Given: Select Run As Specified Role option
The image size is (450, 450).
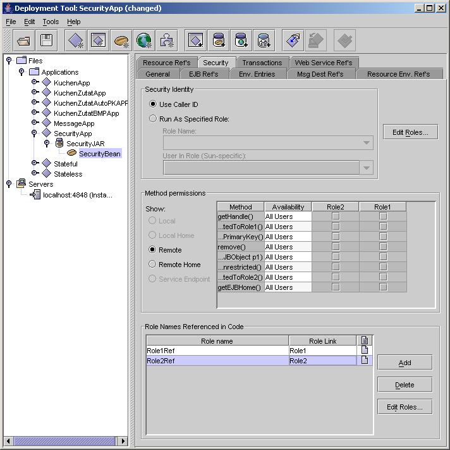Looking at the screenshot, I should tap(153, 119).
